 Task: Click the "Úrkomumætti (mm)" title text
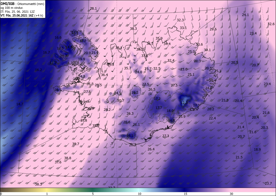pos(31,4)
